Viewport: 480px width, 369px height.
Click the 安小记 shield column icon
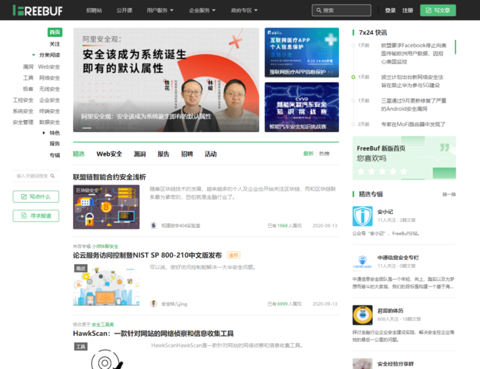(363, 216)
